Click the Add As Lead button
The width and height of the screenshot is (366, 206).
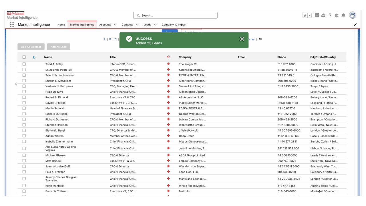(x=59, y=47)
